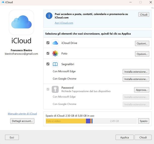This screenshot has width=154, height=144.
Task: Click the greyed Password checkbox
Action: (x=48, y=89)
